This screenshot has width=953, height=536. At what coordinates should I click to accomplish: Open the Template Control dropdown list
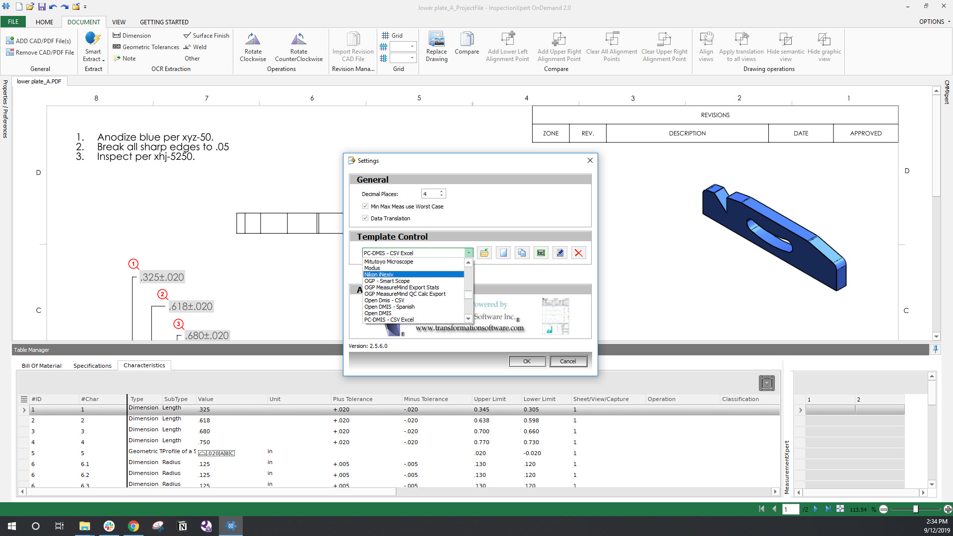click(x=468, y=253)
